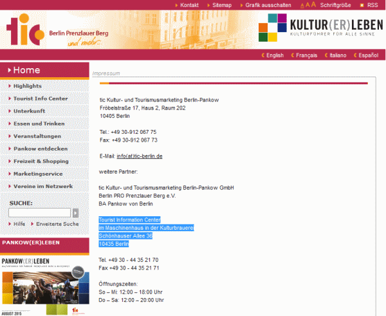Select the largest font size A

click(313, 5)
